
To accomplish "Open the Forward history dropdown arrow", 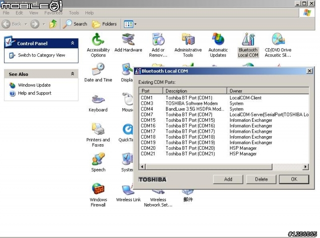I will click(x=43, y=24).
